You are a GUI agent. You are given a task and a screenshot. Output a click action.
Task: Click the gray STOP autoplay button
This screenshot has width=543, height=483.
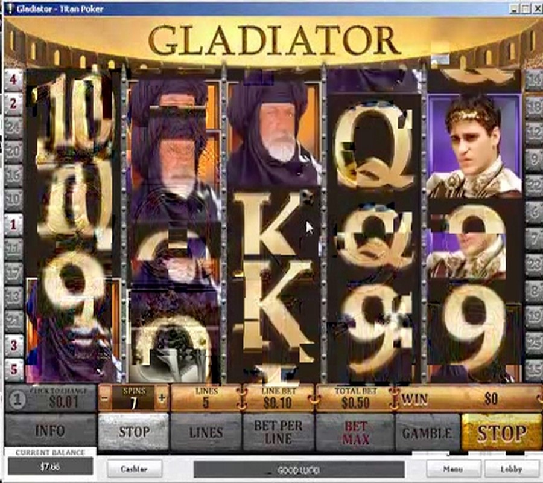click(134, 432)
